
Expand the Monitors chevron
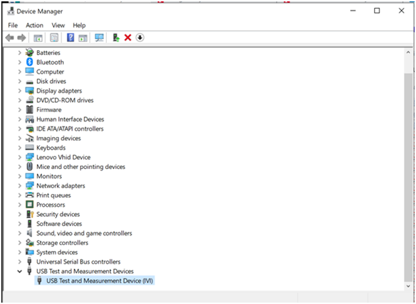(19, 176)
